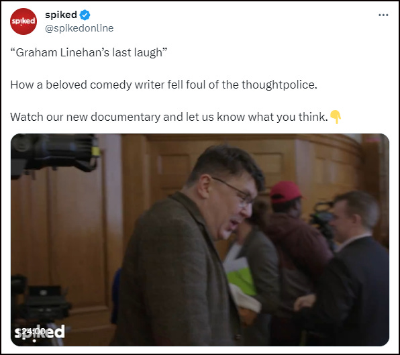
Task: Play the Graham Linehan documentary video
Action: click(200, 240)
